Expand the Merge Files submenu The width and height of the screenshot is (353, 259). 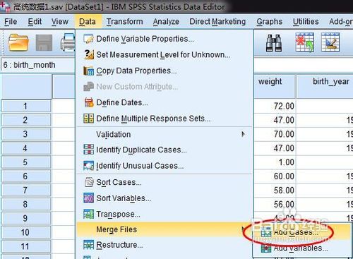tap(164, 229)
